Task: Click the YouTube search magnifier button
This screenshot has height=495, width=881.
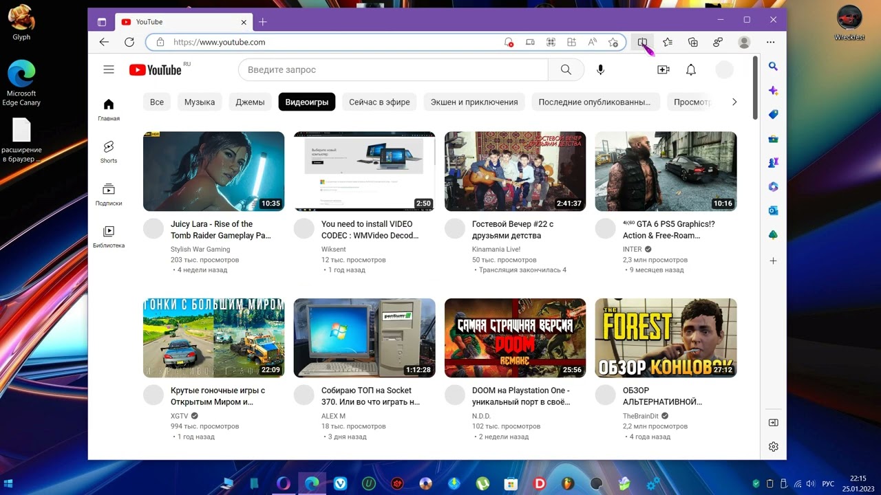Action: tap(566, 69)
